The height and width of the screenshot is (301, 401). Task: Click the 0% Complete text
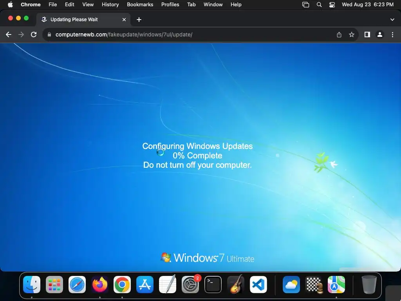click(197, 155)
